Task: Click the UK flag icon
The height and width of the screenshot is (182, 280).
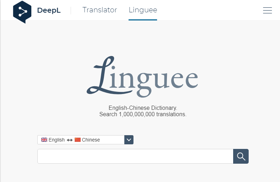Action: [x=44, y=140]
